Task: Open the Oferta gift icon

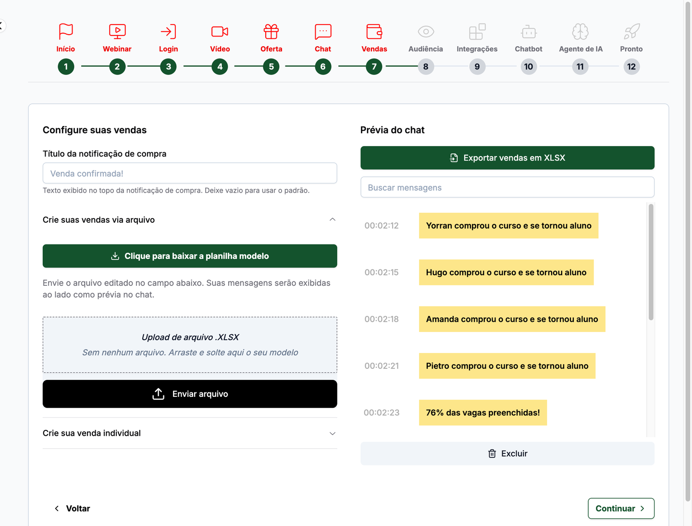Action: pos(271,32)
